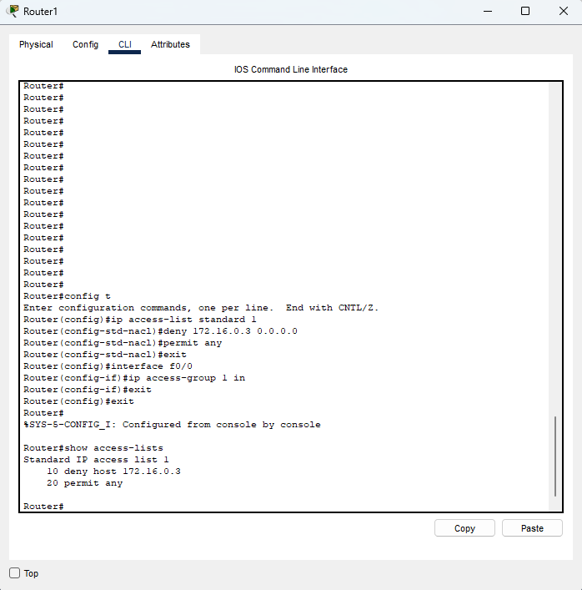Close the Router1 window
Screen dimensions: 582x590
pyautogui.click(x=563, y=12)
